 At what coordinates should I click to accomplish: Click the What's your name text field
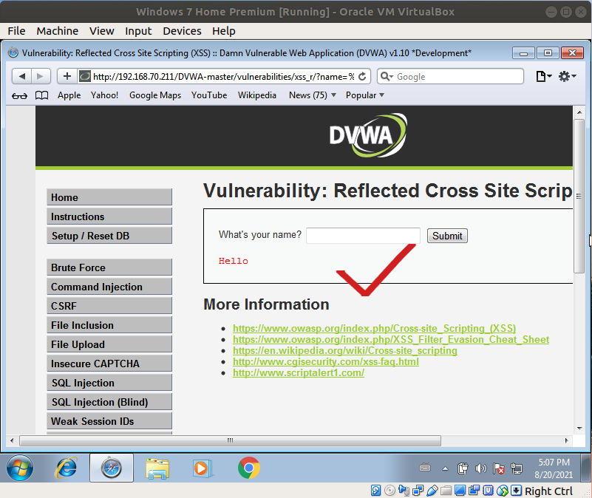pos(363,236)
